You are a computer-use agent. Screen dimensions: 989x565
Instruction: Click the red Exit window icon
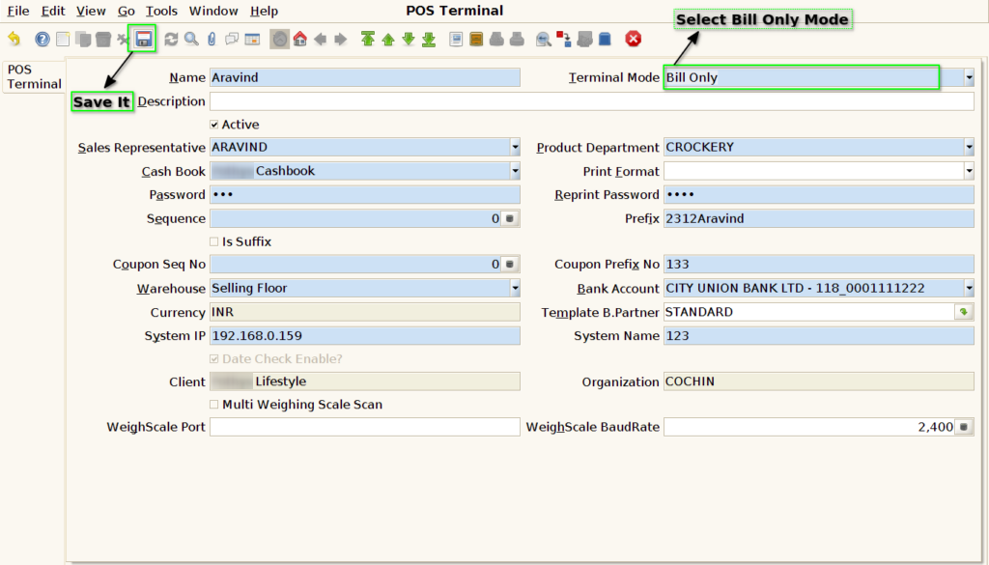(x=634, y=39)
